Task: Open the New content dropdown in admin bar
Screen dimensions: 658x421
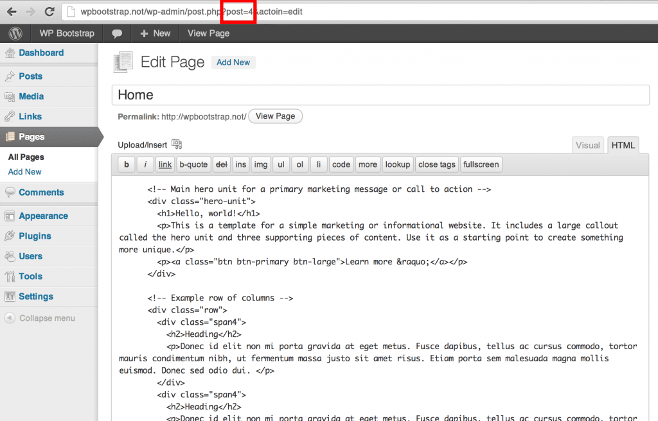Action: (155, 33)
